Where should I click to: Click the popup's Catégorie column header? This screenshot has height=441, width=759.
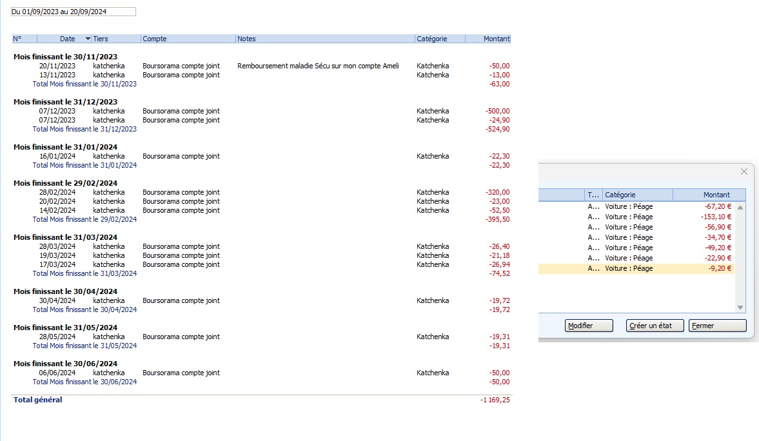coord(637,195)
